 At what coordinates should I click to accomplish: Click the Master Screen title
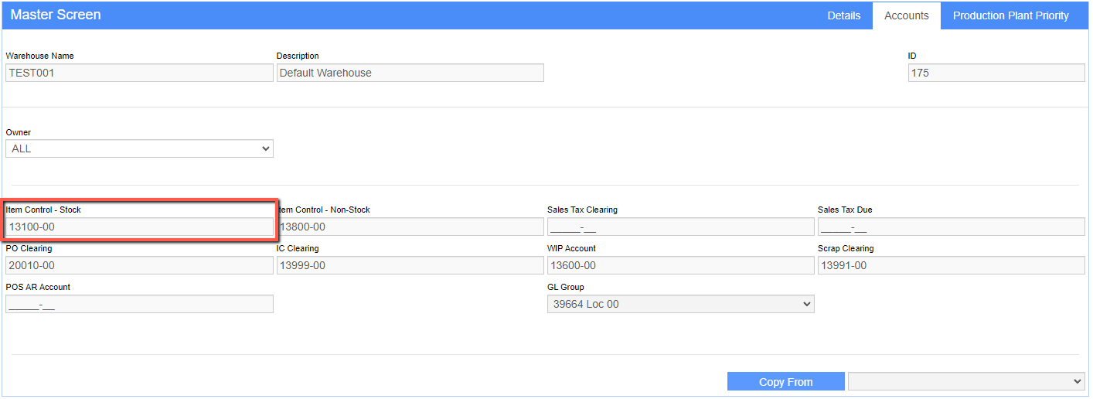pos(56,15)
